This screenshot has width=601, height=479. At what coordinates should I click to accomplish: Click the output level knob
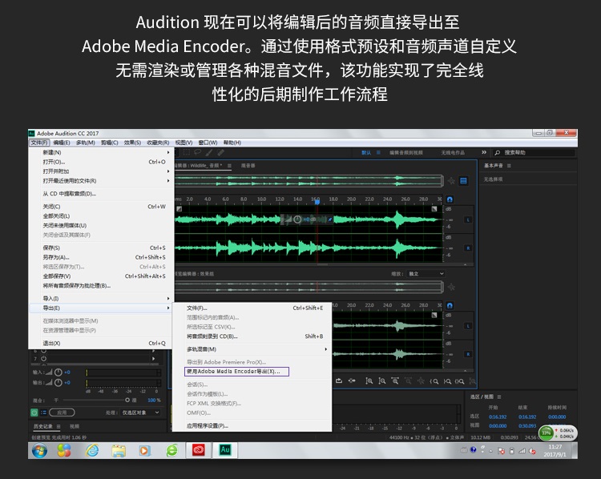click(58, 382)
